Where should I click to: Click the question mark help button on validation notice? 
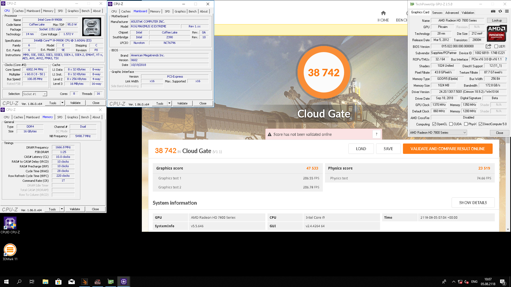376,134
